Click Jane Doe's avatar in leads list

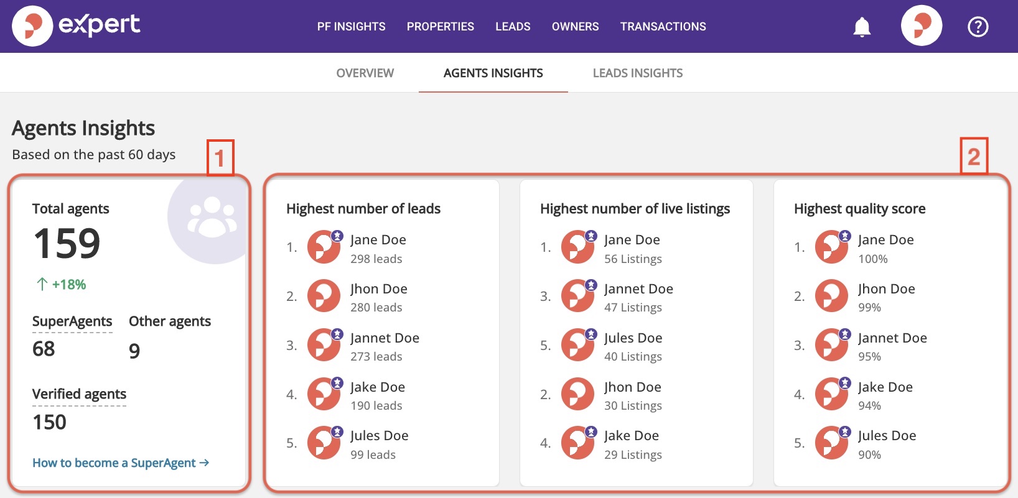coord(324,247)
